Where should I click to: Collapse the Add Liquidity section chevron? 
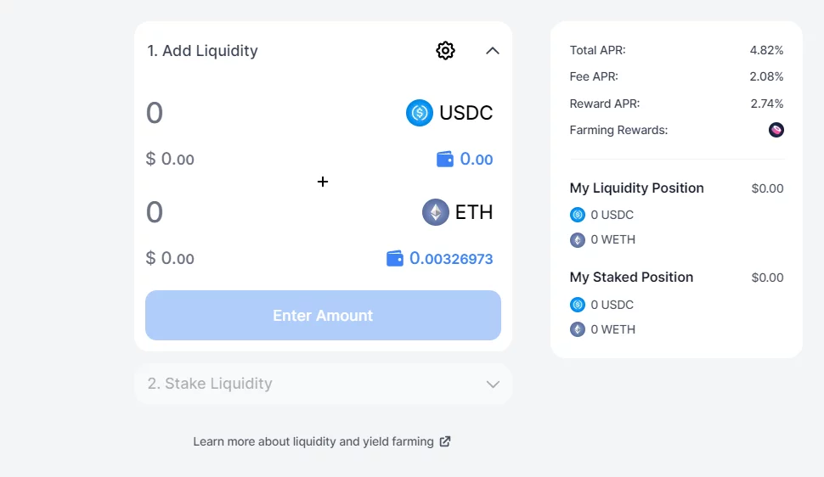(x=493, y=51)
